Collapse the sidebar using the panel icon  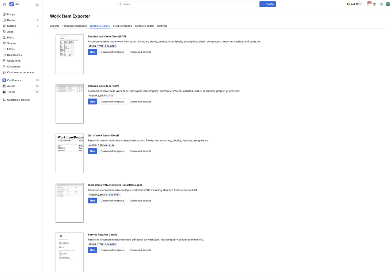[x=37, y=4]
